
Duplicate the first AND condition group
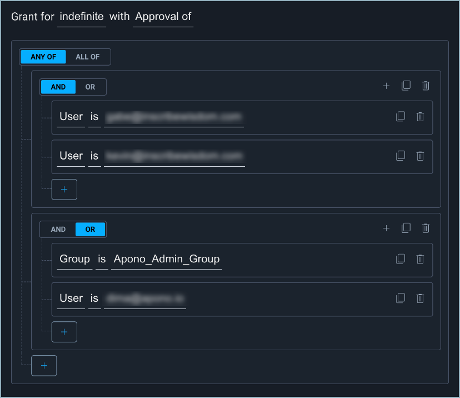coord(406,86)
